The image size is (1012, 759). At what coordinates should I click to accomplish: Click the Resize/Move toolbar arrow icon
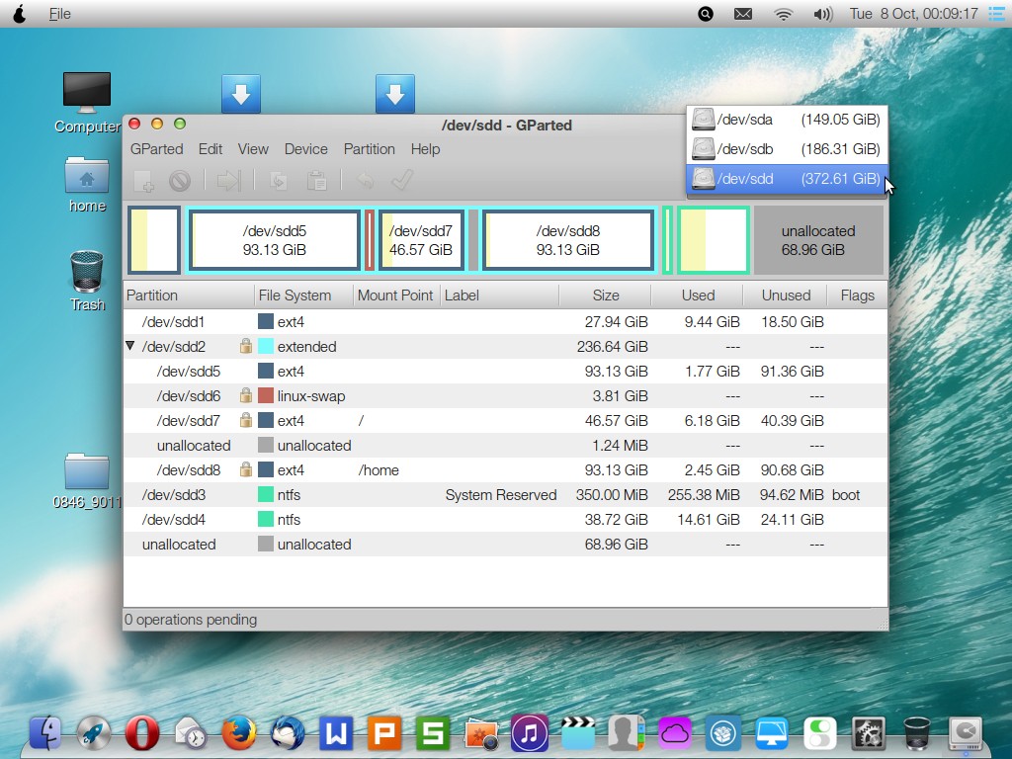pyautogui.click(x=228, y=181)
